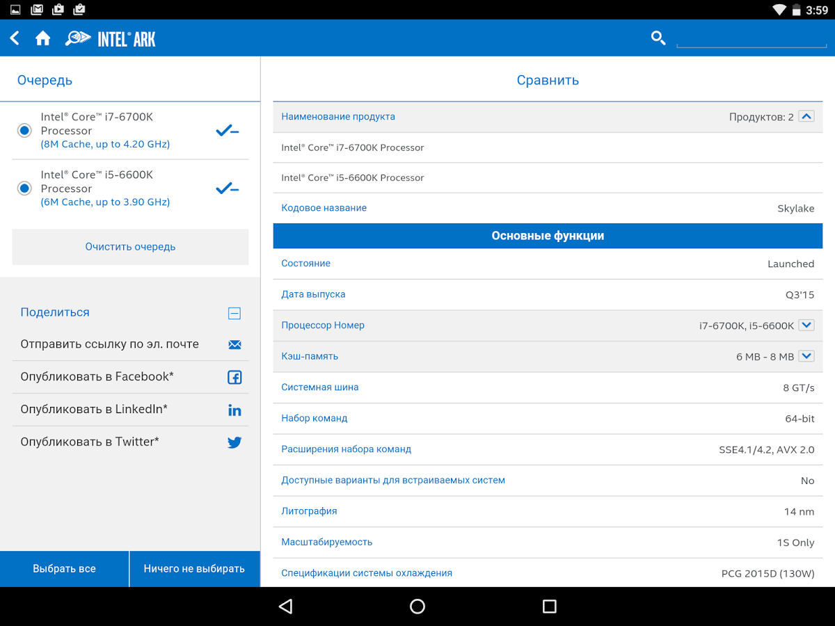Tap the Facebook icon
835x626 pixels.
[234, 377]
